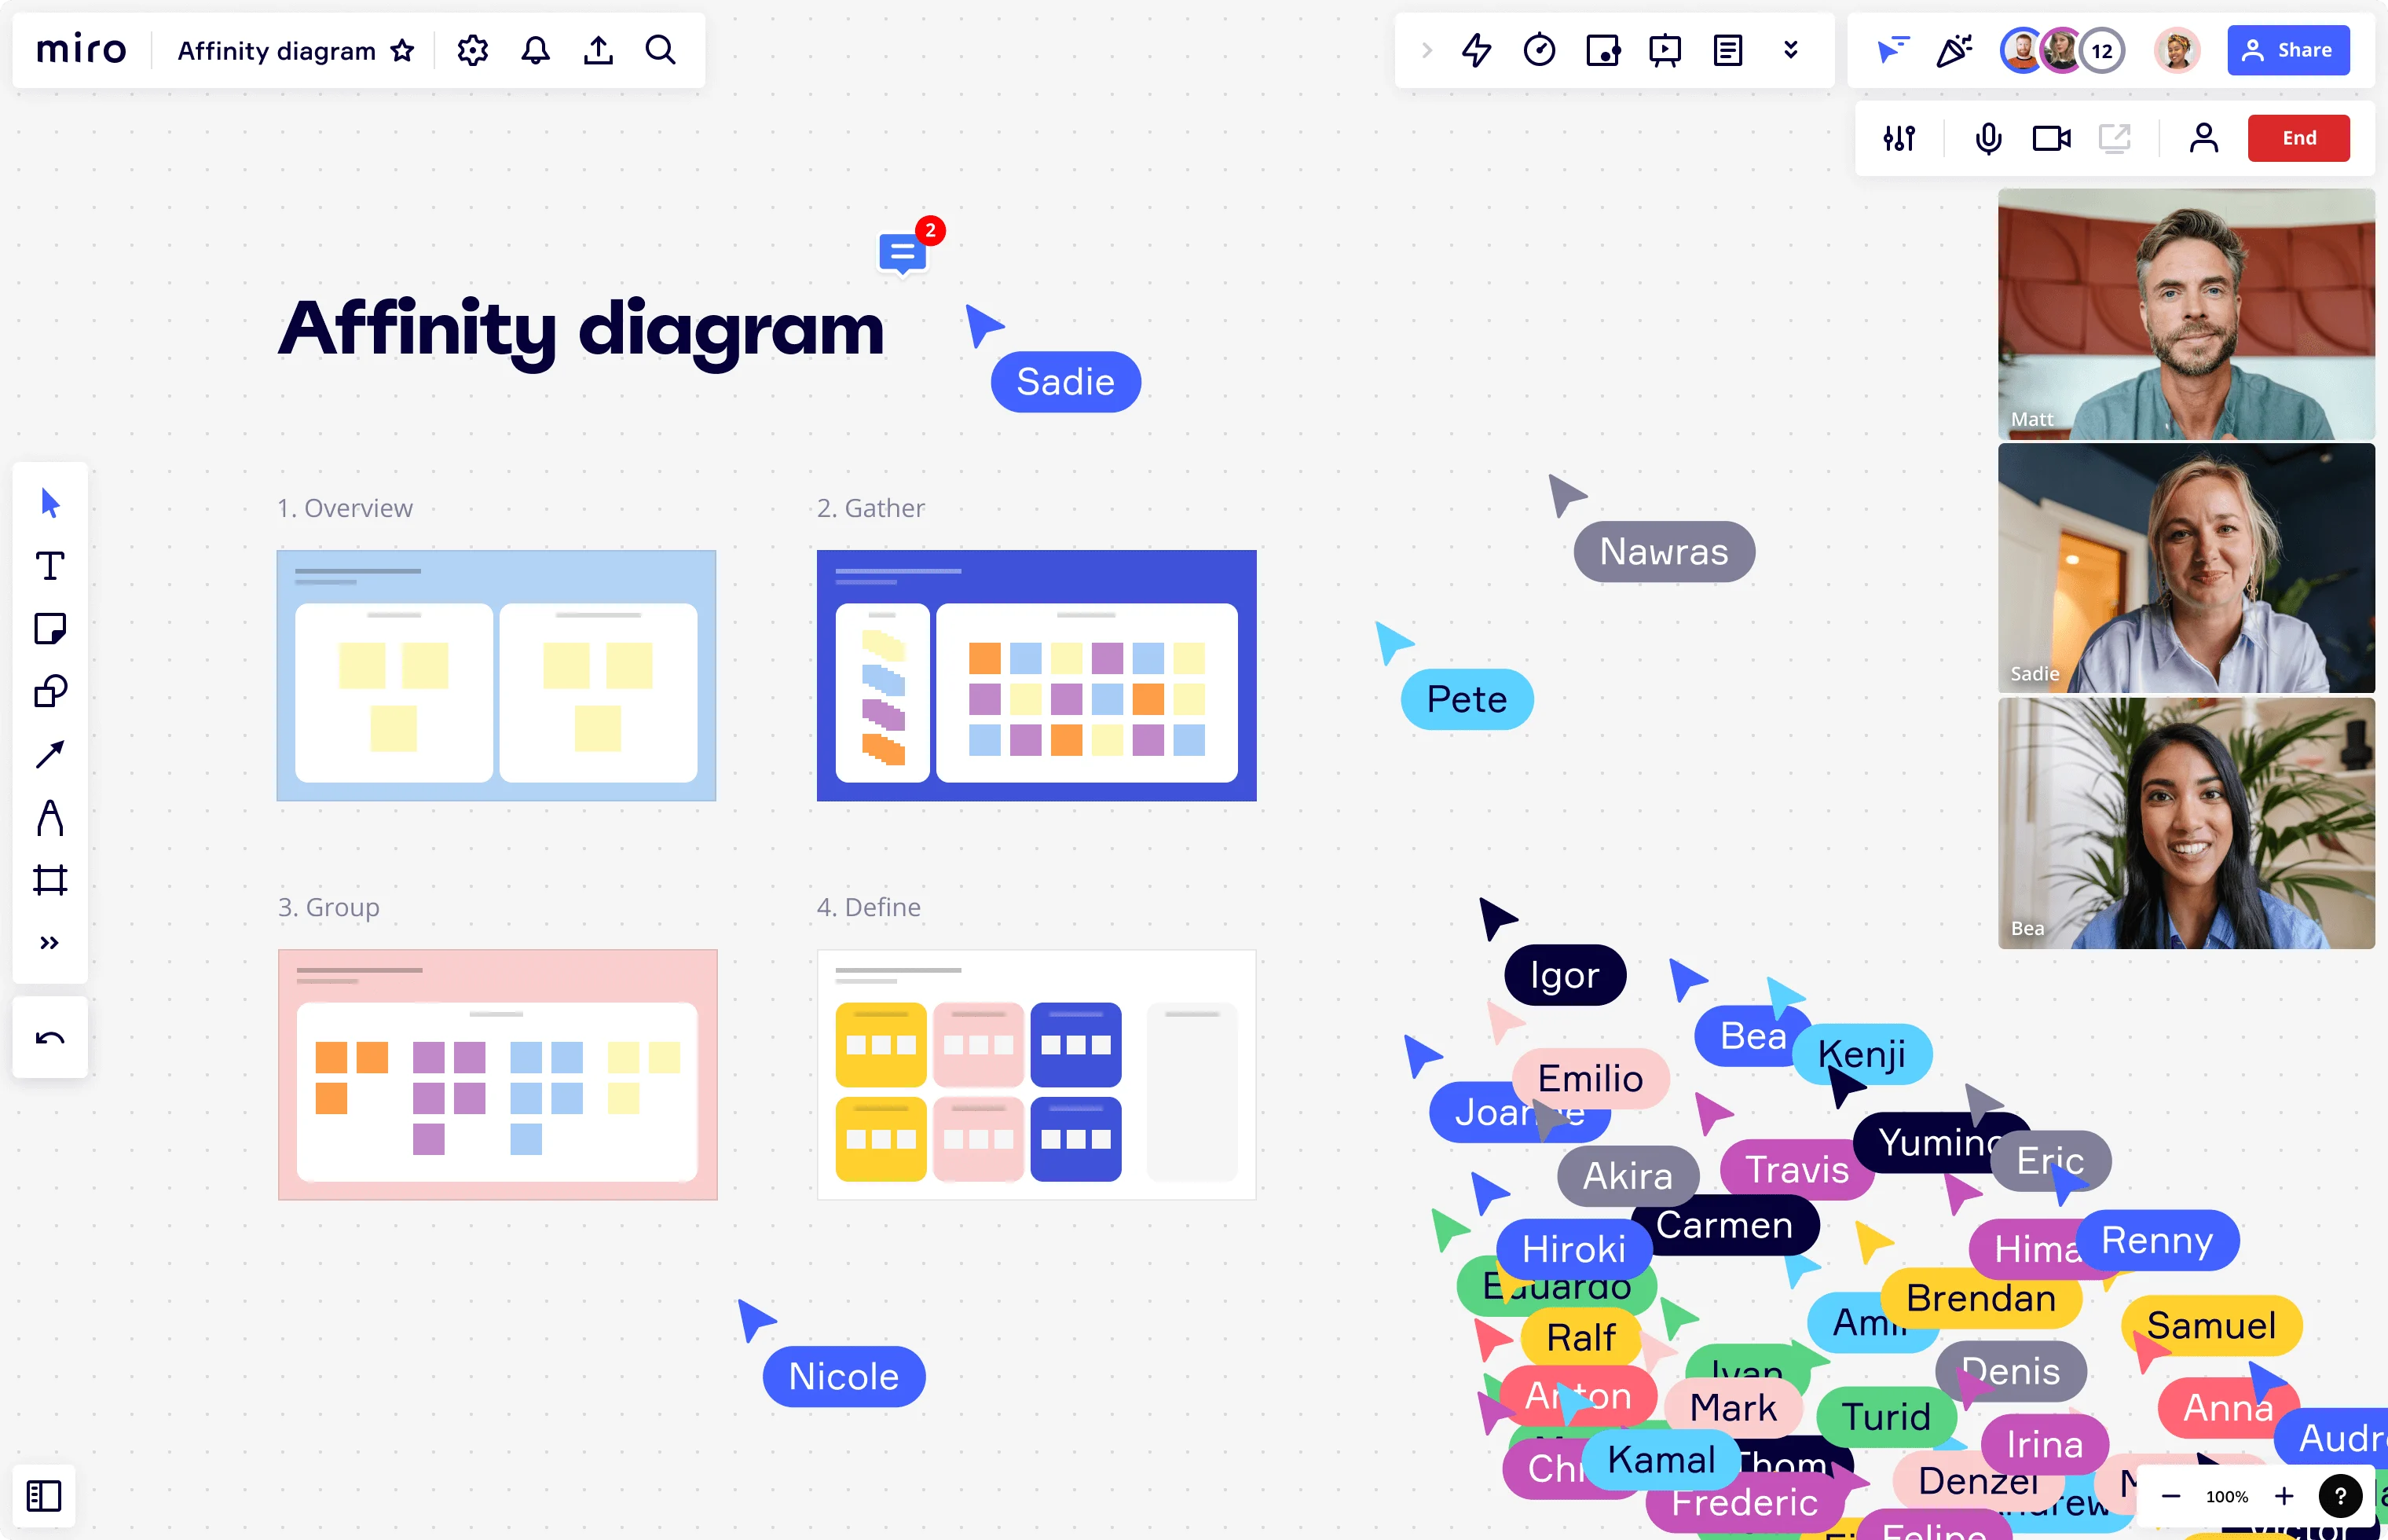The width and height of the screenshot is (2388, 1540).
Task: Click the End session button
Action: (2298, 136)
